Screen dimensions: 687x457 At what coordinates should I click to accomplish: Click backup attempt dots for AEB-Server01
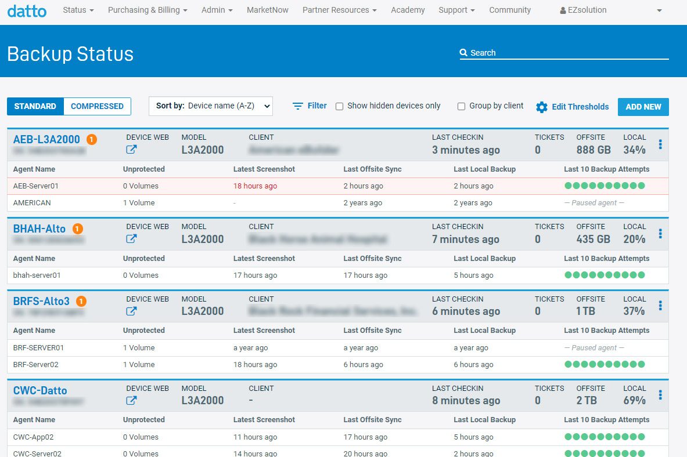pos(605,186)
